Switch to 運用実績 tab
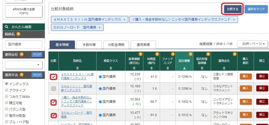Viewport: 269px width, 125px height. [x=143, y=45]
